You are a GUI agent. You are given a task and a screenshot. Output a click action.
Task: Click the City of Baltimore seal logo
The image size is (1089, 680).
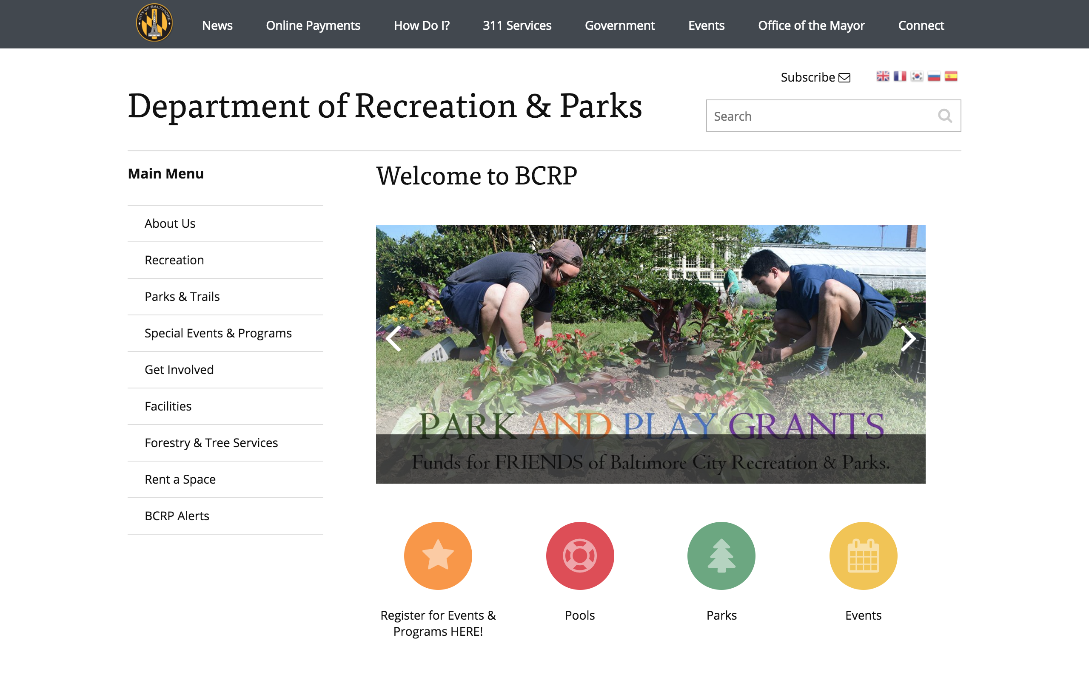click(154, 23)
